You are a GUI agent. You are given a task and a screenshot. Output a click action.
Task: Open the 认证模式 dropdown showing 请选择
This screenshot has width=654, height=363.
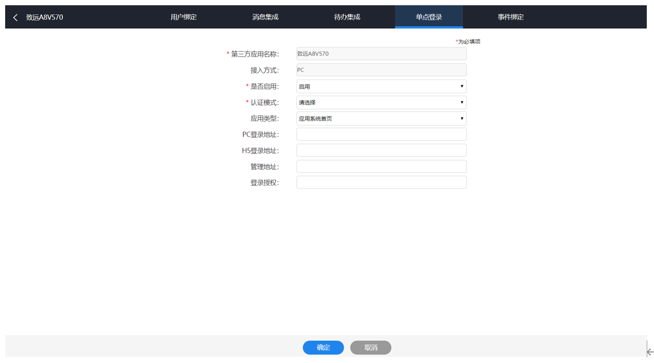point(381,102)
